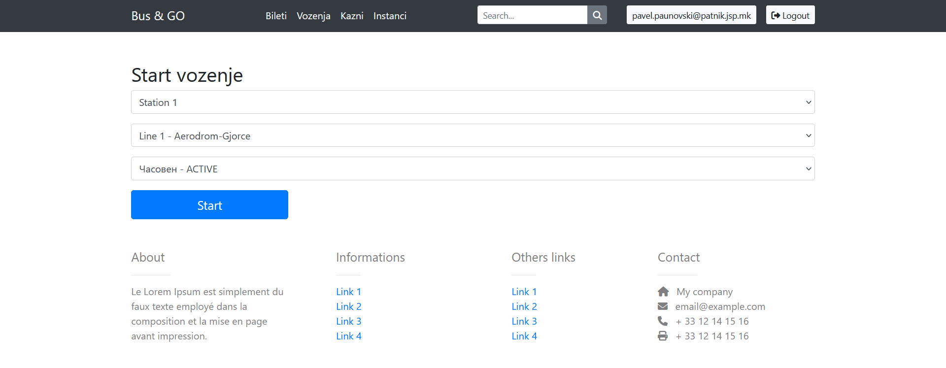Viewport: 946px width, 368px height.
Task: Click the user email account button
Action: pos(691,15)
